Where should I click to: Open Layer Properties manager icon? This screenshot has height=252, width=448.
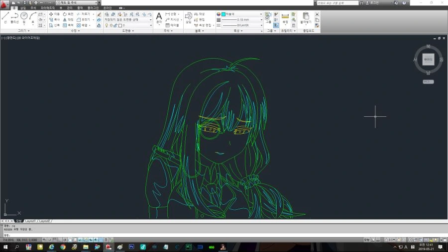click(107, 14)
